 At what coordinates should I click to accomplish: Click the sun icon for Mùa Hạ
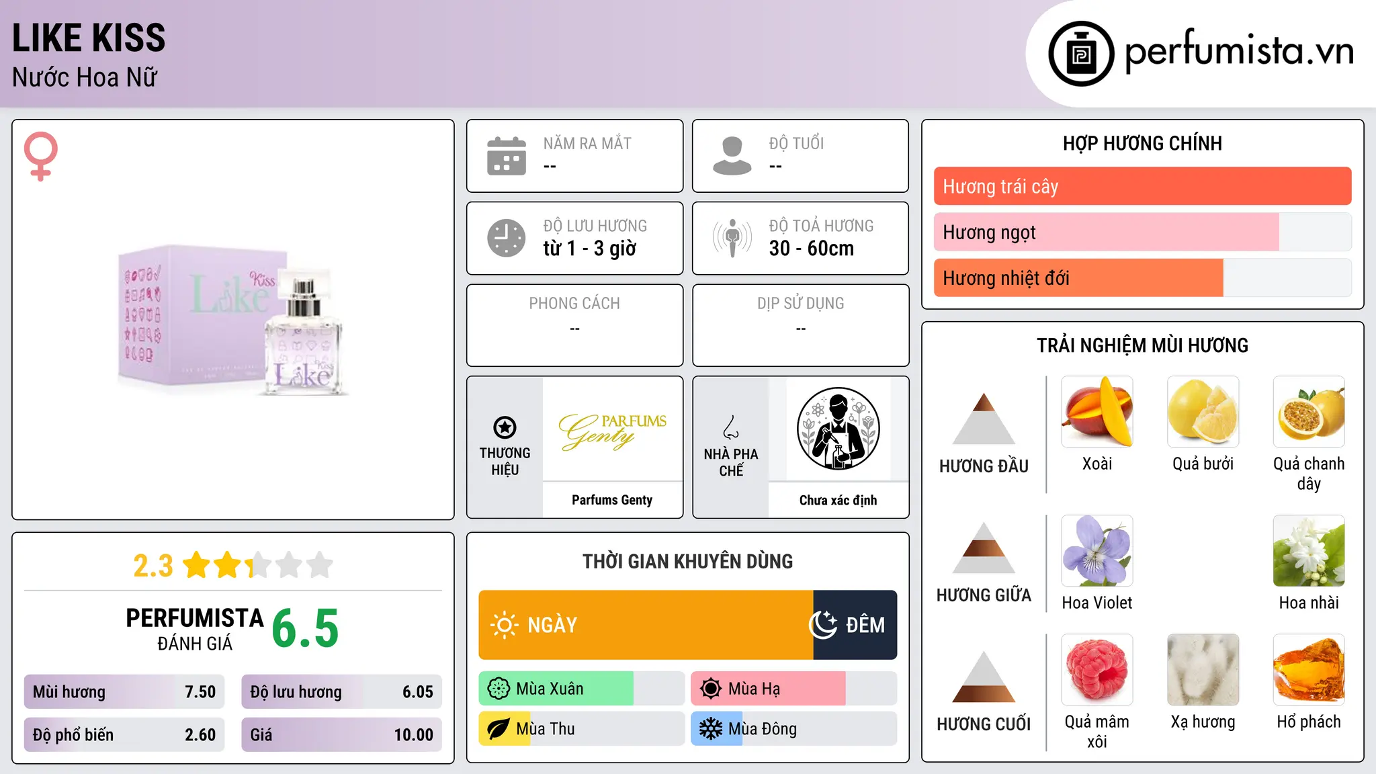pyautogui.click(x=711, y=689)
